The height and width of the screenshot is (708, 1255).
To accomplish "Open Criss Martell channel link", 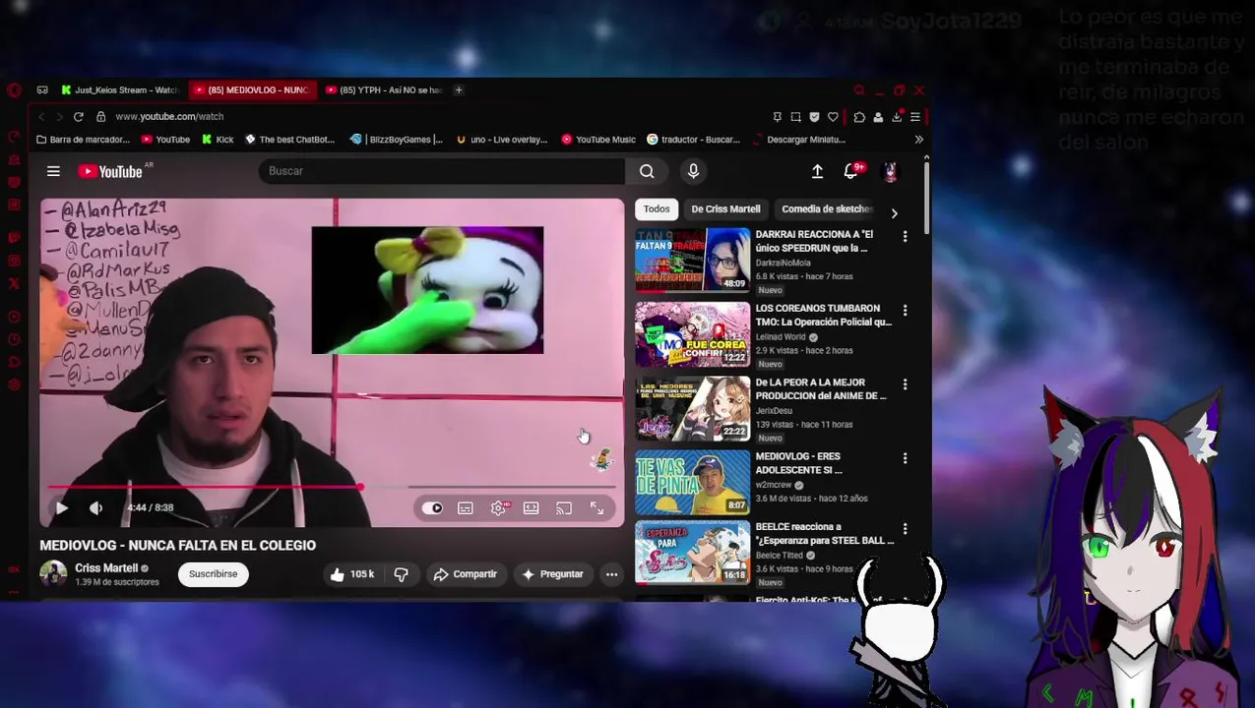I will tap(106, 568).
